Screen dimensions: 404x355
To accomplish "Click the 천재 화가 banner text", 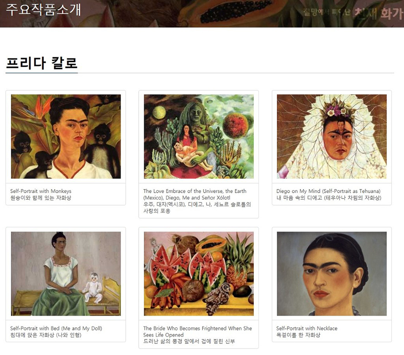I will pyautogui.click(x=379, y=13).
